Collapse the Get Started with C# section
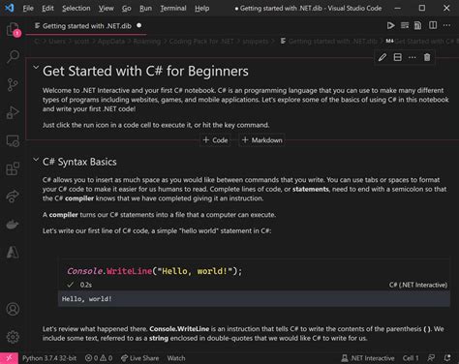 coord(36,68)
